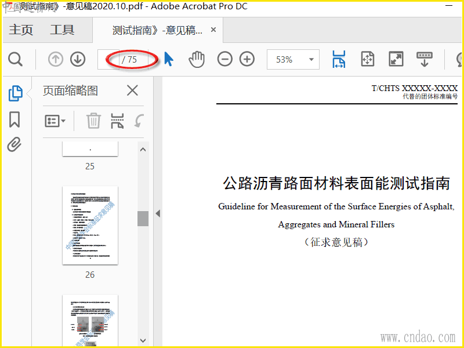464x348 pixels.
Task: Select page 26 thumbnail
Action: coord(90,226)
